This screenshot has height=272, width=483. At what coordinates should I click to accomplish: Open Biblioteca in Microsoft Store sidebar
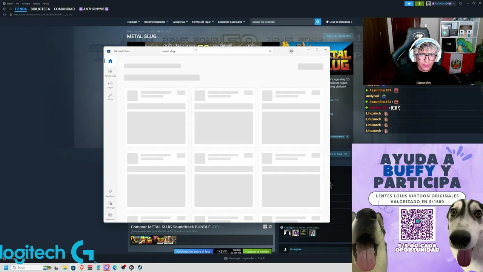click(x=110, y=217)
